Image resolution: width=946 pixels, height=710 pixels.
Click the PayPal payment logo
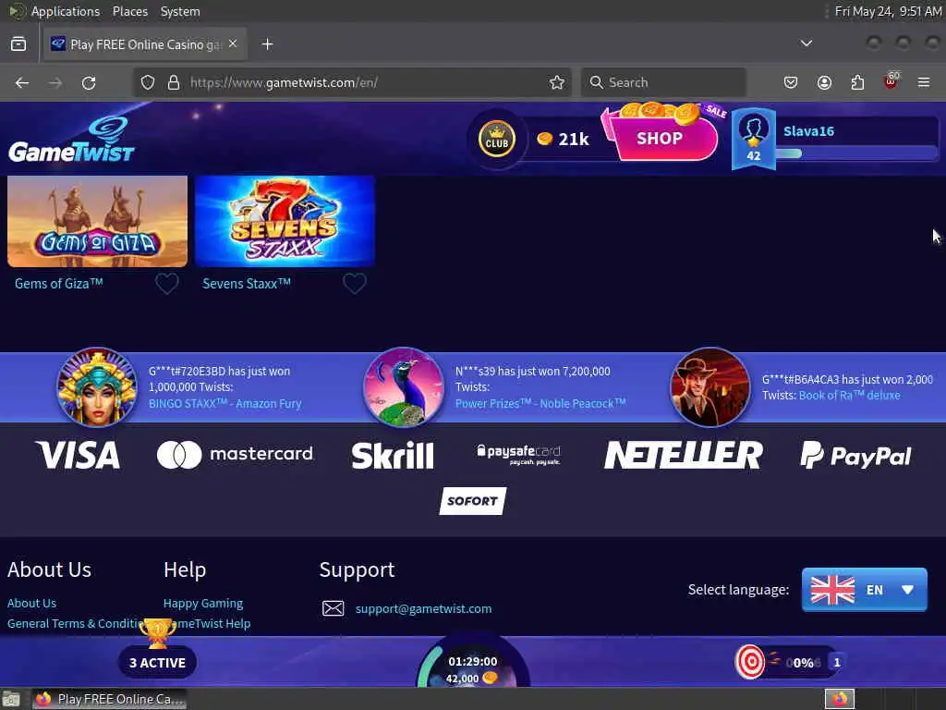tap(855, 455)
